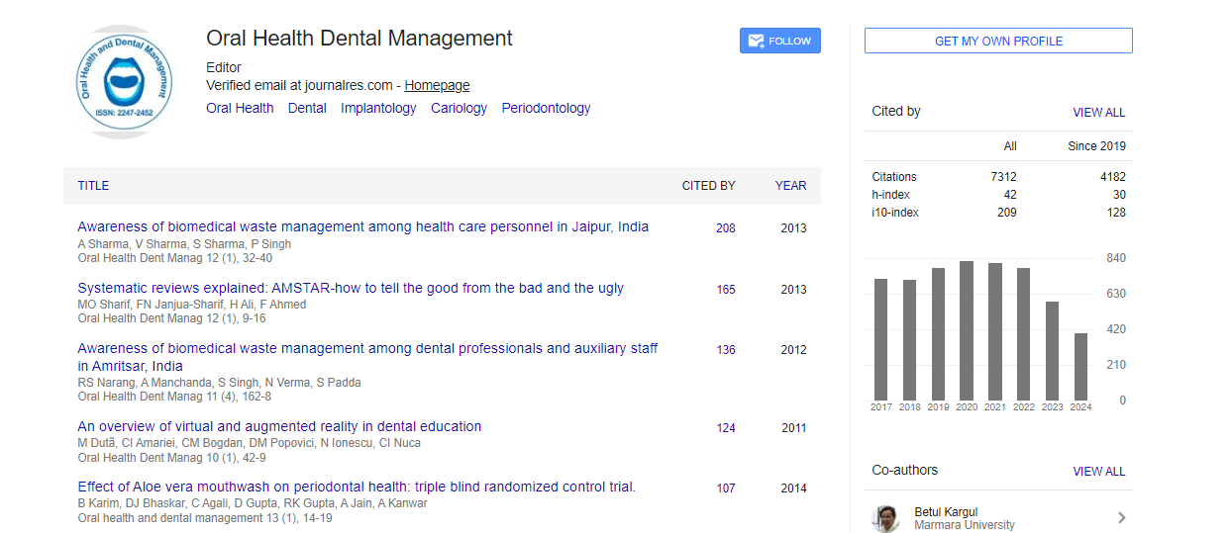Select the Periodontology interest tag
Screen dimensions: 1230x533
click(546, 109)
